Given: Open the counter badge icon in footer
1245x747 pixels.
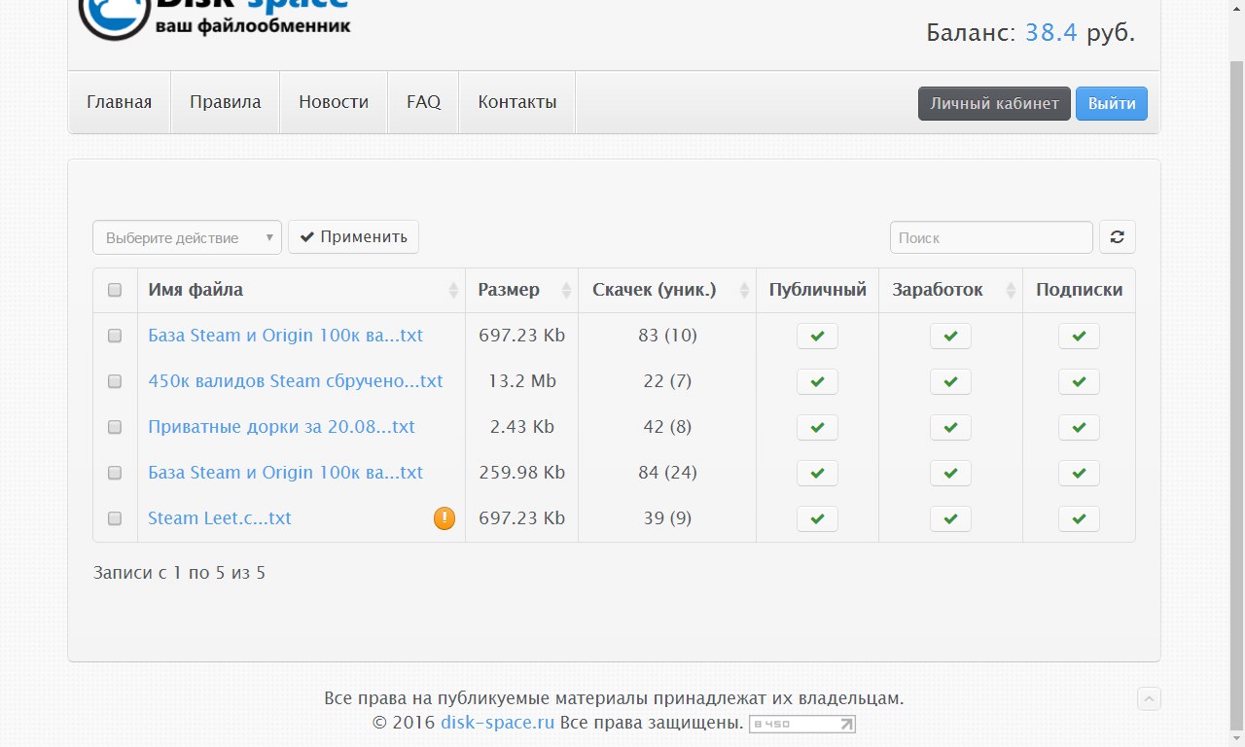Looking at the screenshot, I should click(802, 724).
